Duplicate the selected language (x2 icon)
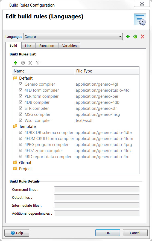Screen dimensions: 152x241 (135, 37)
